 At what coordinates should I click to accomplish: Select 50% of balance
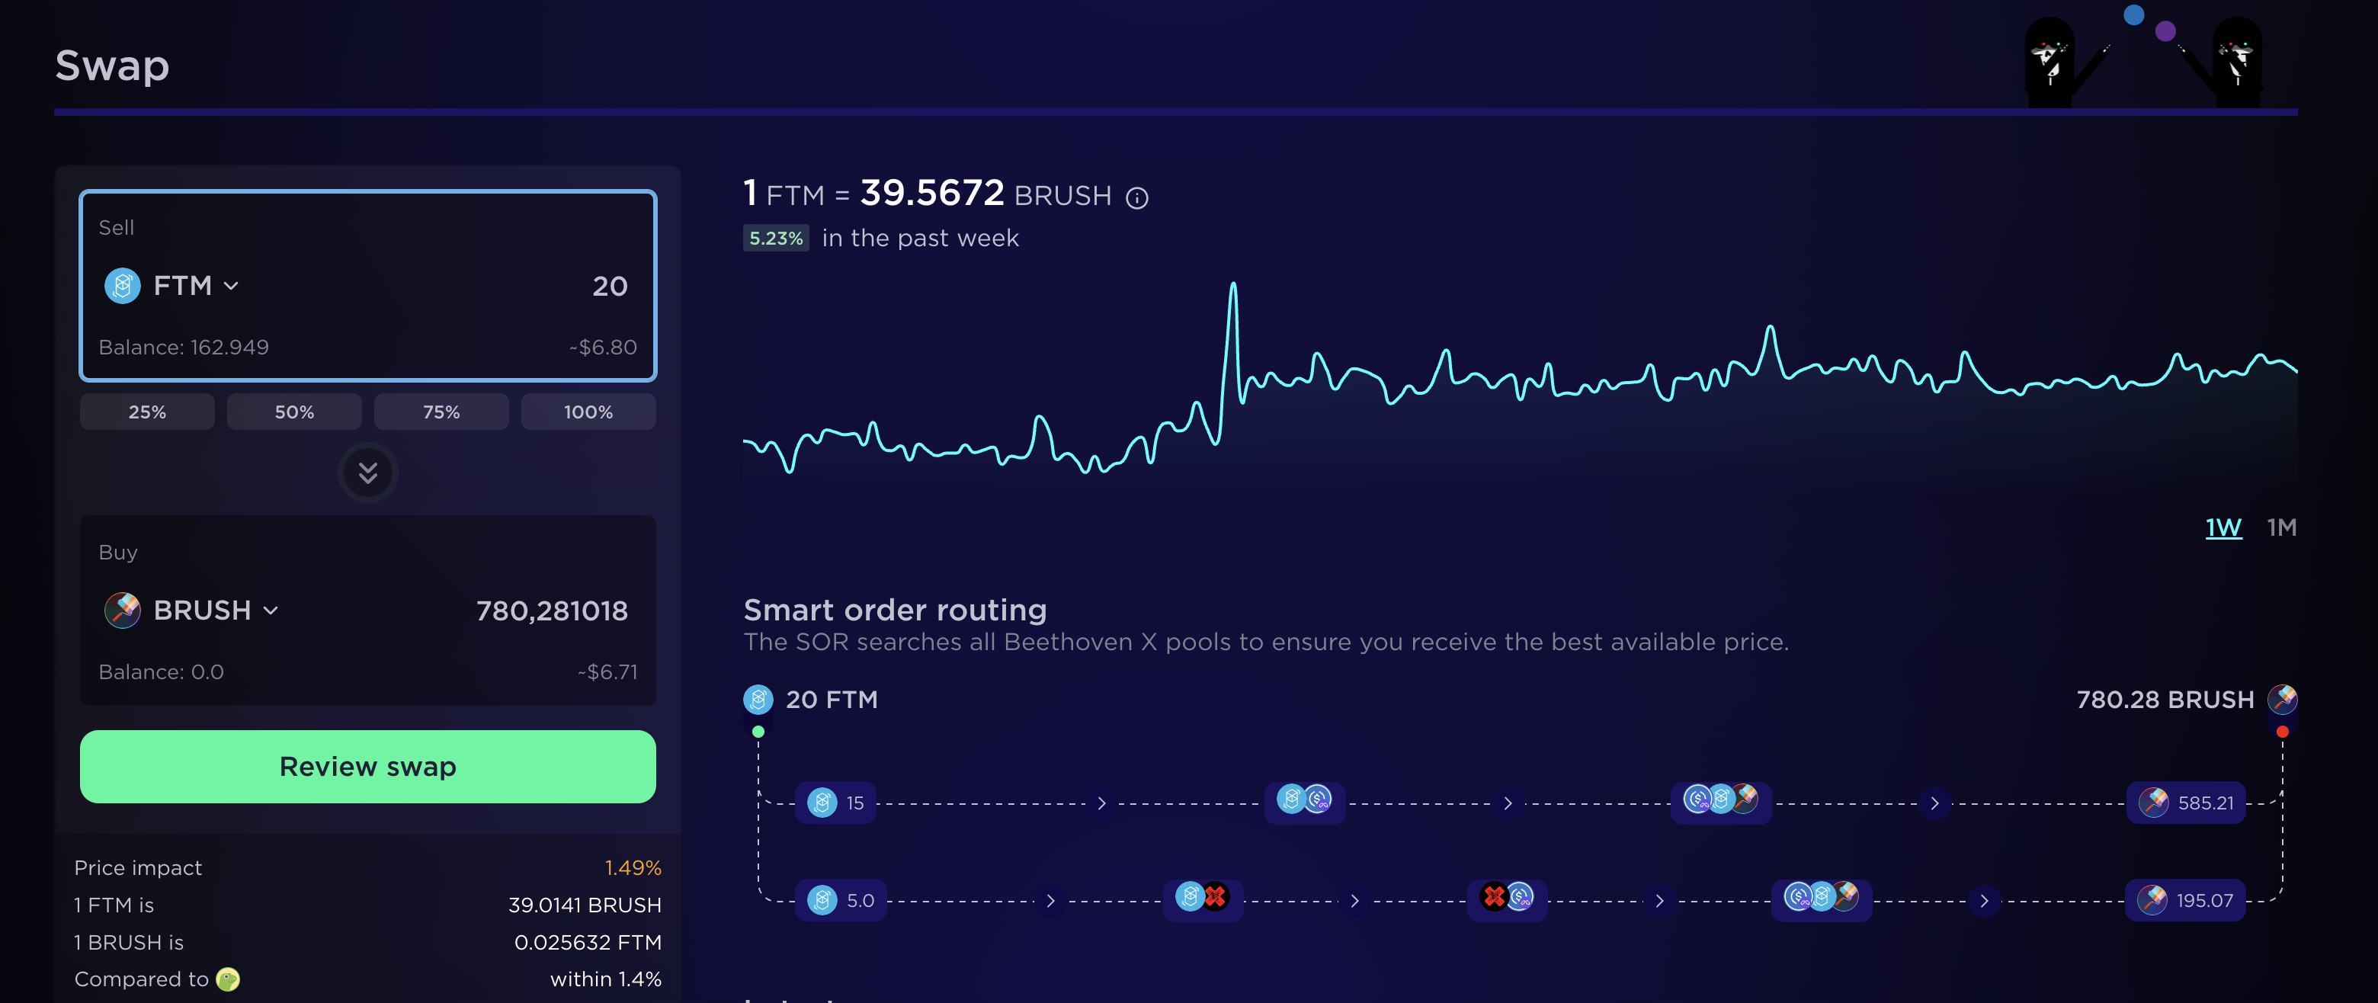[294, 412]
